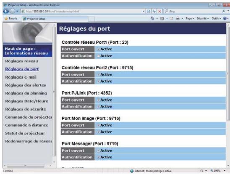Screen dimensions: 230x175
Task: Click the Internet Explorer title bar icon
Action: [5, 5]
